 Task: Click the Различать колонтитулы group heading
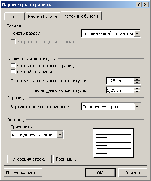pyautogui.click(x=31, y=59)
